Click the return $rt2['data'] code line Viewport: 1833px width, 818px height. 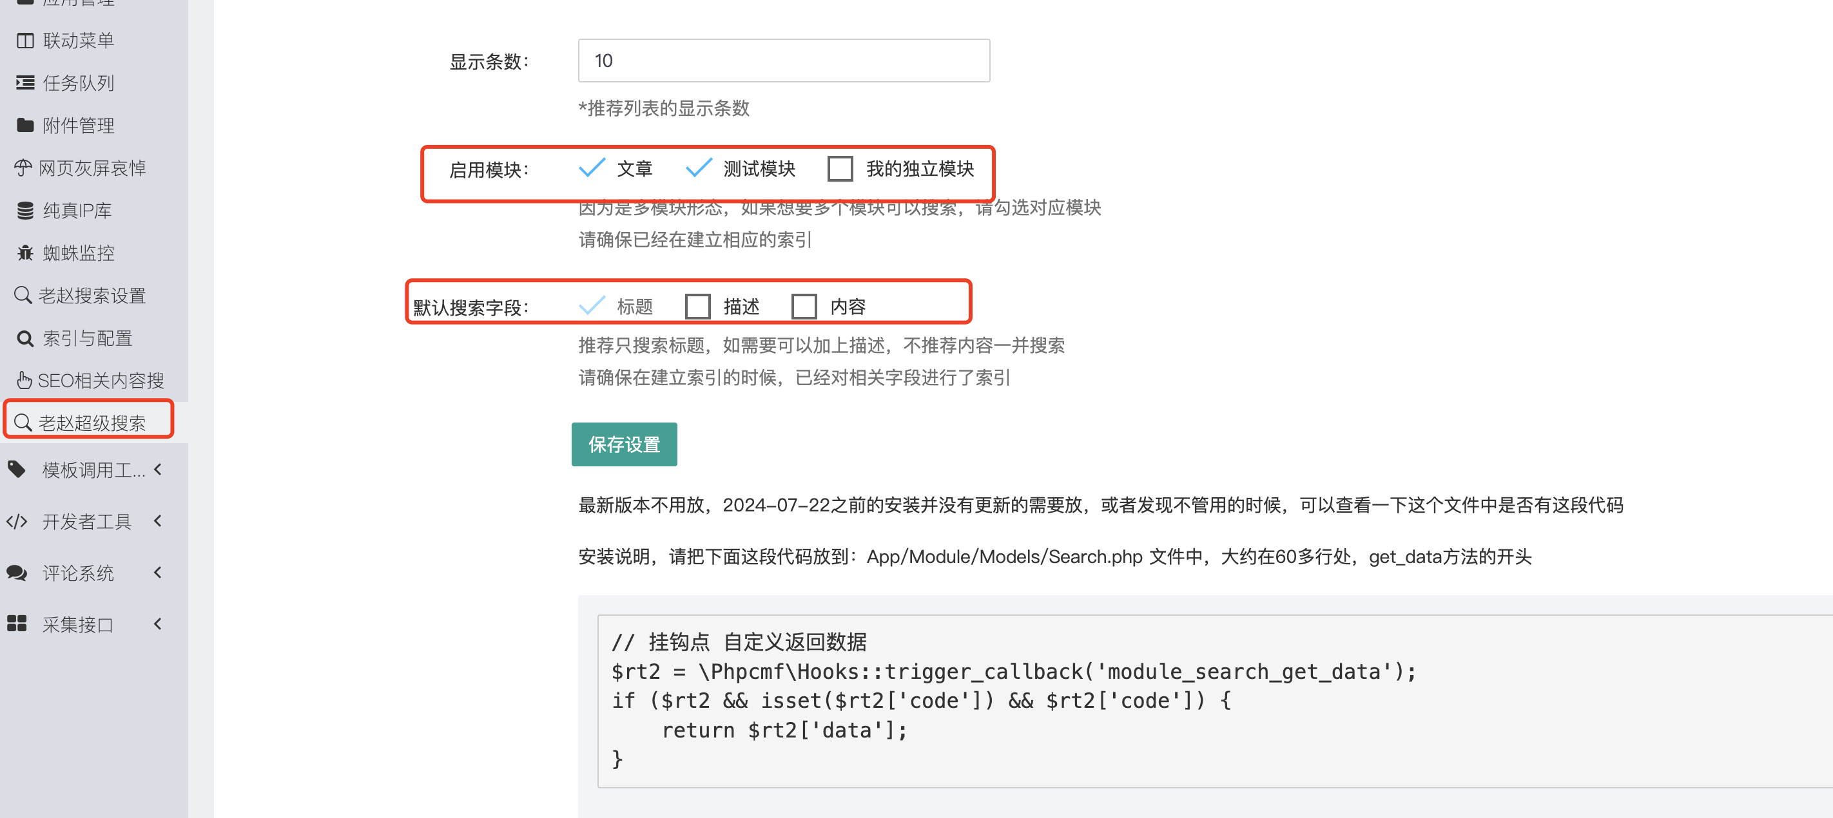coord(784,730)
